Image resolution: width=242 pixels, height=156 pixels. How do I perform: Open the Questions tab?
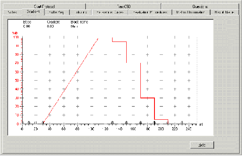200,6
